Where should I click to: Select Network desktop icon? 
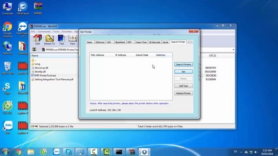pos(7,48)
